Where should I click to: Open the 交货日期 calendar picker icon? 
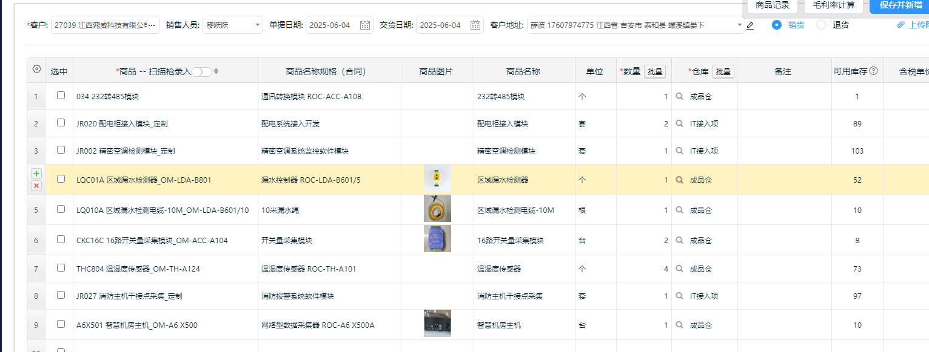(475, 25)
